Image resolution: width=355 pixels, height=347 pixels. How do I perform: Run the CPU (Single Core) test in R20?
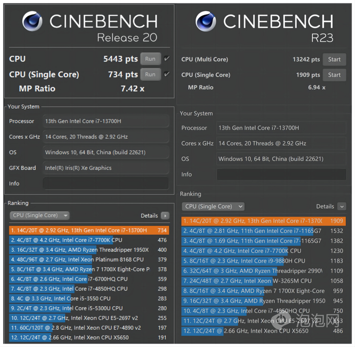pos(151,74)
